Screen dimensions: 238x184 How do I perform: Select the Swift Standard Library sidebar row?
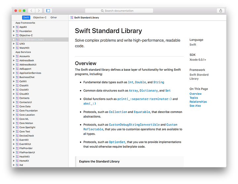click(40, 40)
